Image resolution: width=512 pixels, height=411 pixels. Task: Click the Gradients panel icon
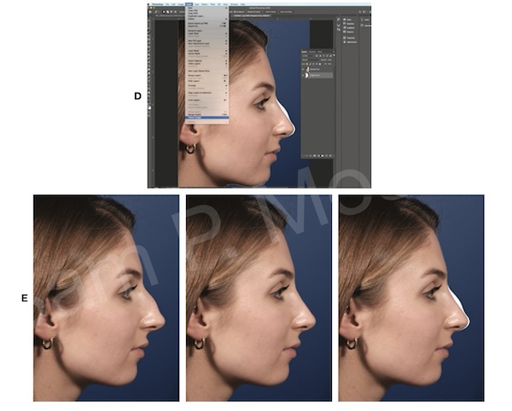343,26
